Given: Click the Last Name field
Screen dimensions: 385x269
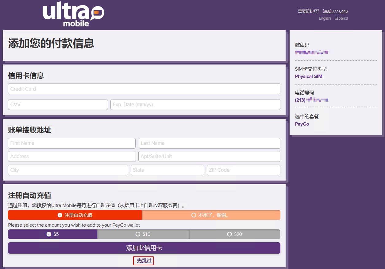Looking at the screenshot, I should tap(209, 143).
